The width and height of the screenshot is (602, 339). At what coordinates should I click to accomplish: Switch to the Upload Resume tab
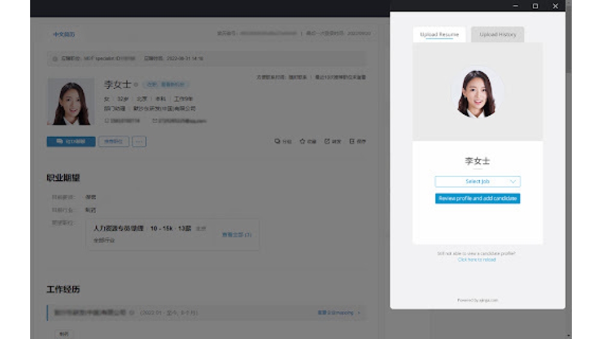(439, 34)
